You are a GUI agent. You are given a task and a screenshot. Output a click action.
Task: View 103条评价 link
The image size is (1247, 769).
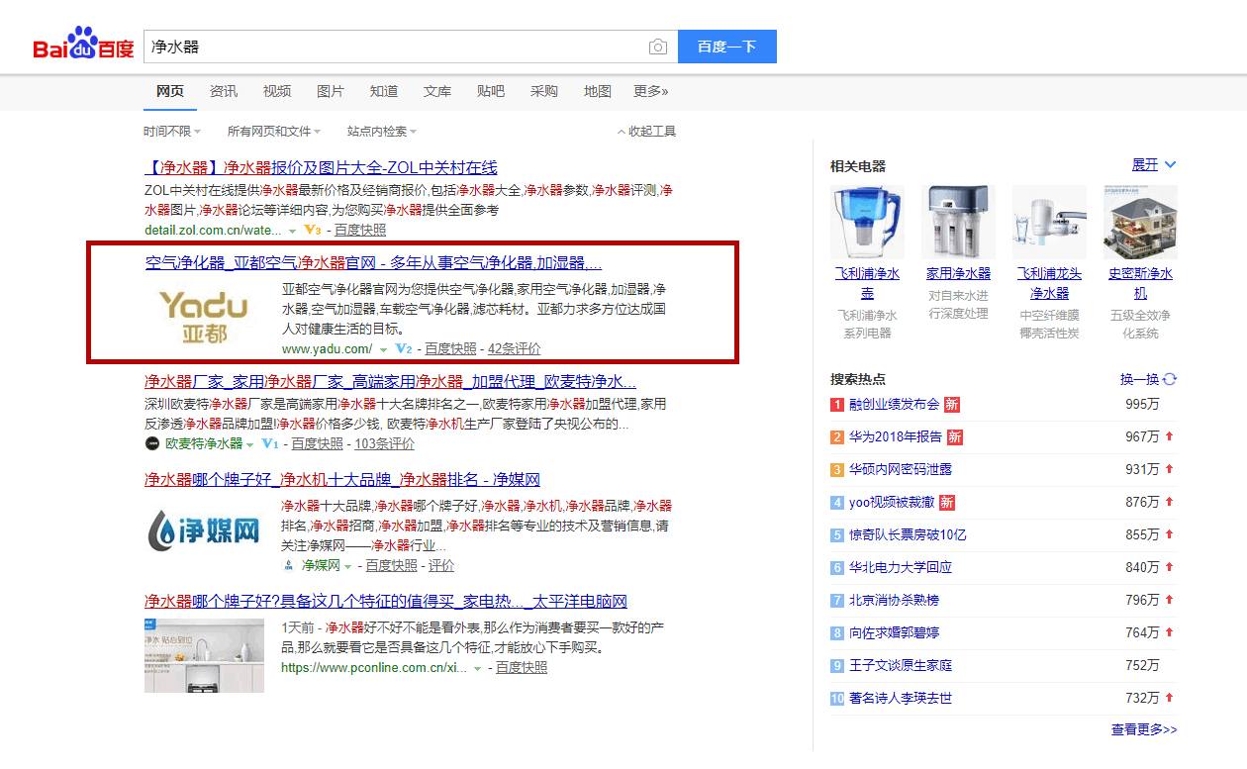385,443
